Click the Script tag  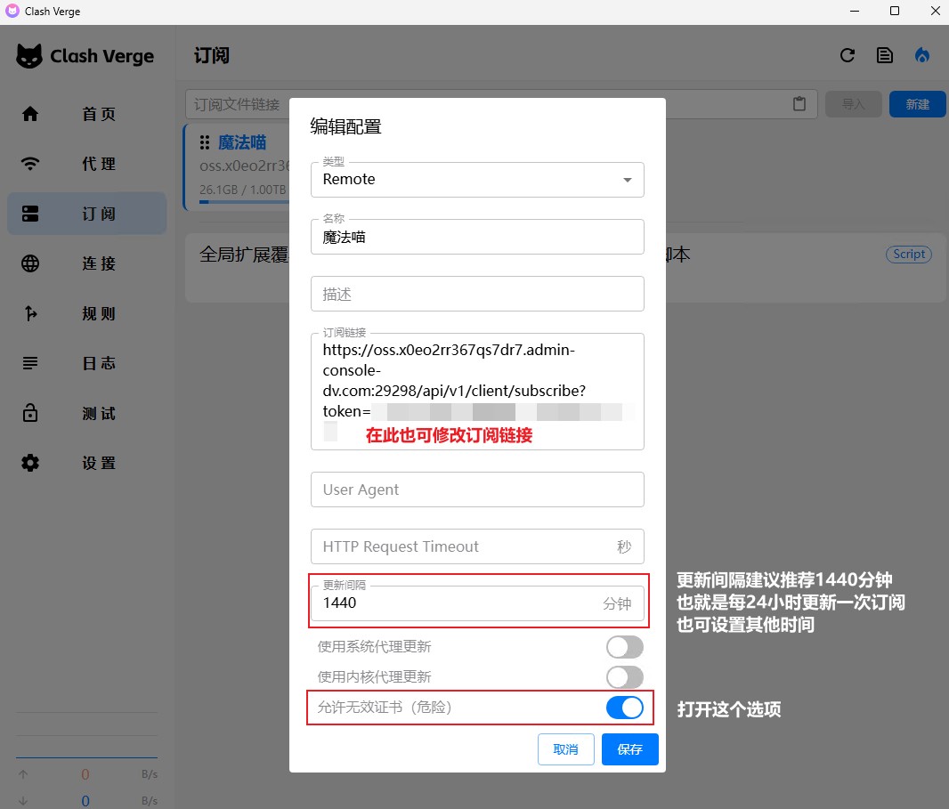(x=909, y=255)
